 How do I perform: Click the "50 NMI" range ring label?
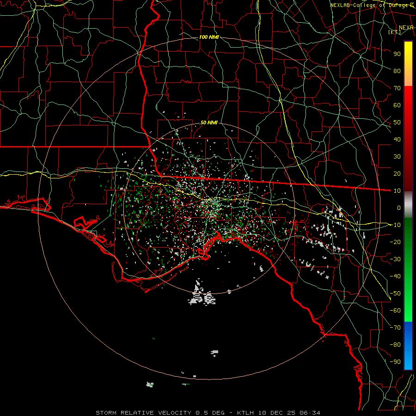click(209, 122)
